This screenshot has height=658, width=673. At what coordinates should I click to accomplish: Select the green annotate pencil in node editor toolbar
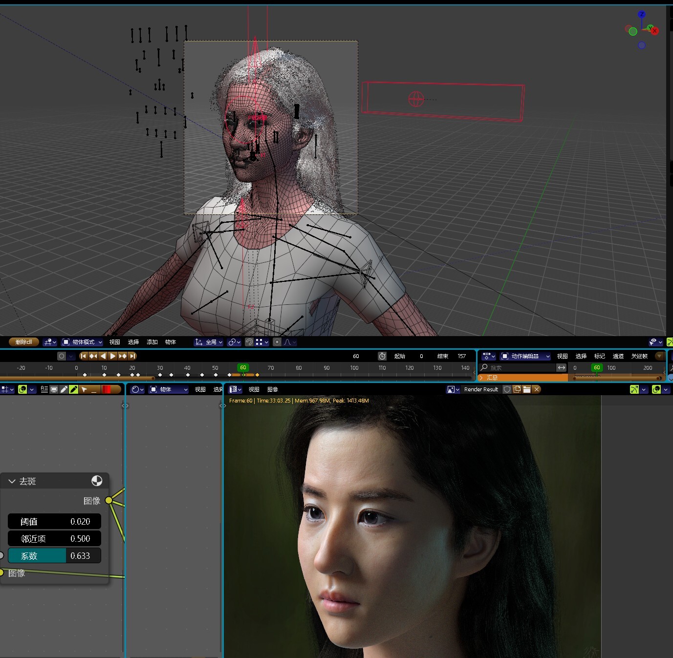(x=73, y=389)
